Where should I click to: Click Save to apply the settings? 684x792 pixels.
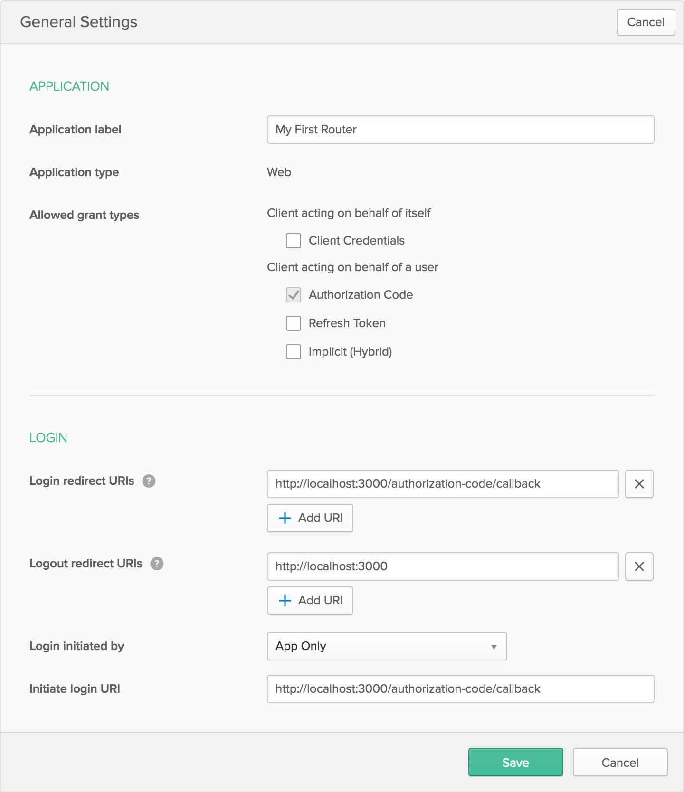515,762
